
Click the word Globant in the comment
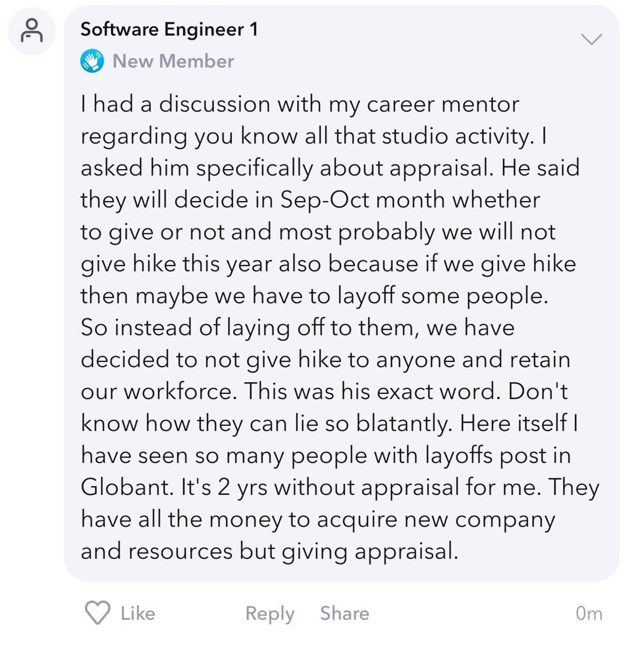click(x=125, y=487)
